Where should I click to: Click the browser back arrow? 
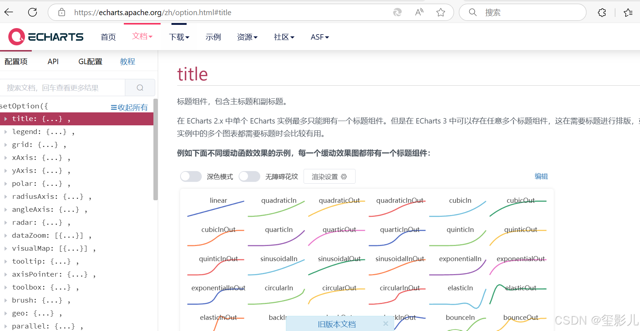[x=8, y=12]
